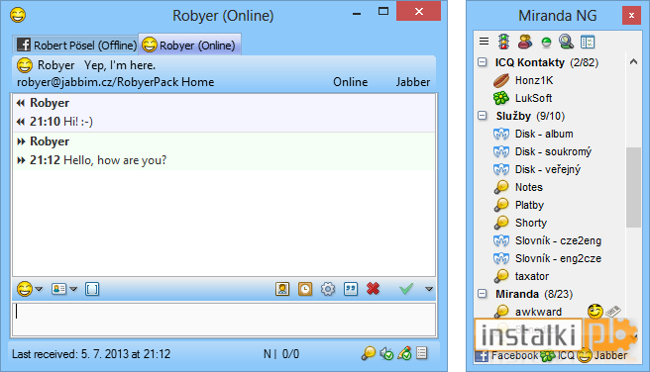Click the red X cancel icon in toolbar
The width and height of the screenshot is (650, 372).
click(x=374, y=289)
